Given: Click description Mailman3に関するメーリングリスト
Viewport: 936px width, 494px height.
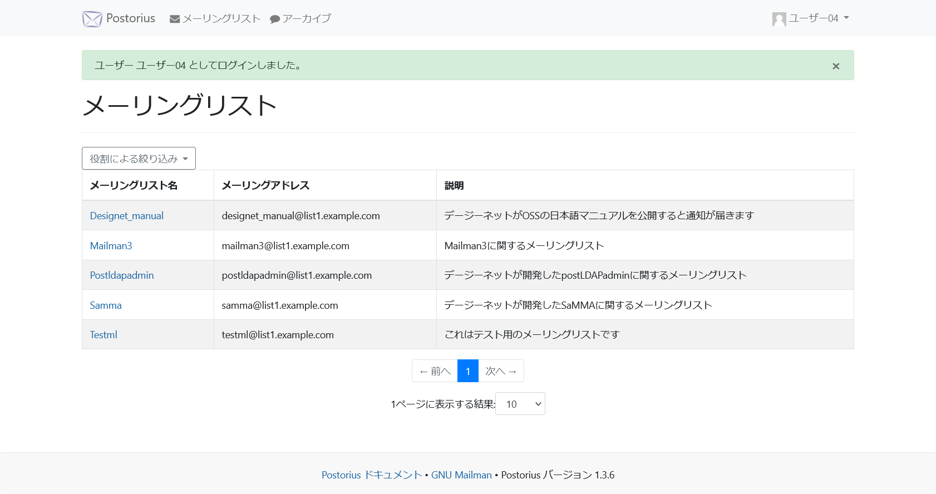Looking at the screenshot, I should [x=524, y=245].
